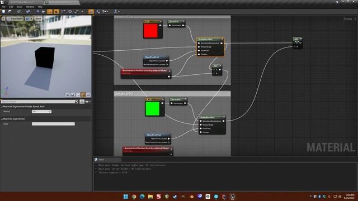Reset Period value to default arrow
This screenshot has height=201, width=358.
pyautogui.click(x=50, y=112)
